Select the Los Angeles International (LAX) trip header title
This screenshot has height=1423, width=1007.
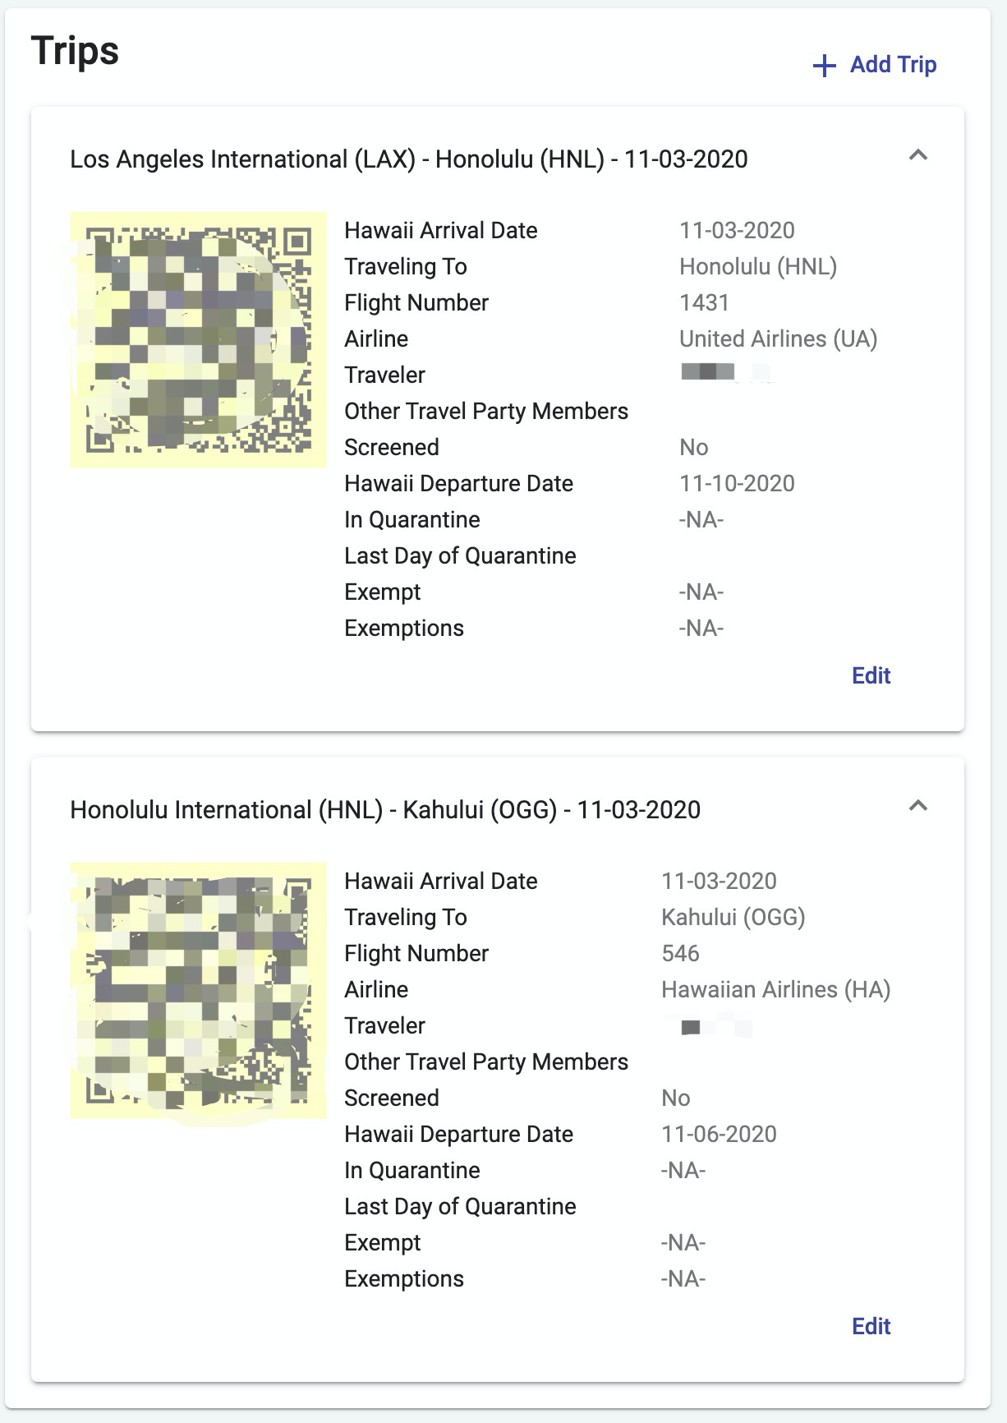click(408, 159)
